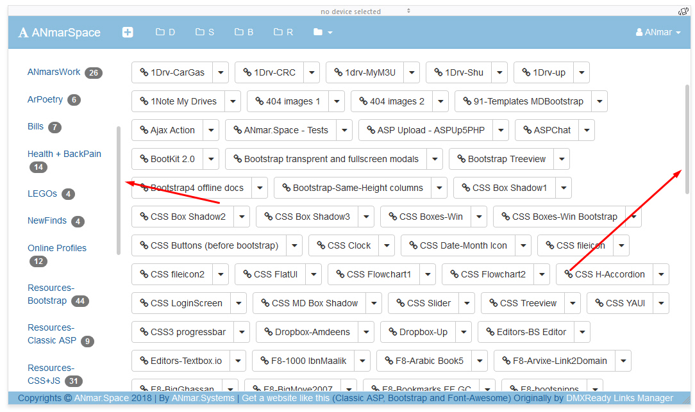
Task: Click the plus-square add icon in navbar
Action: point(128,32)
